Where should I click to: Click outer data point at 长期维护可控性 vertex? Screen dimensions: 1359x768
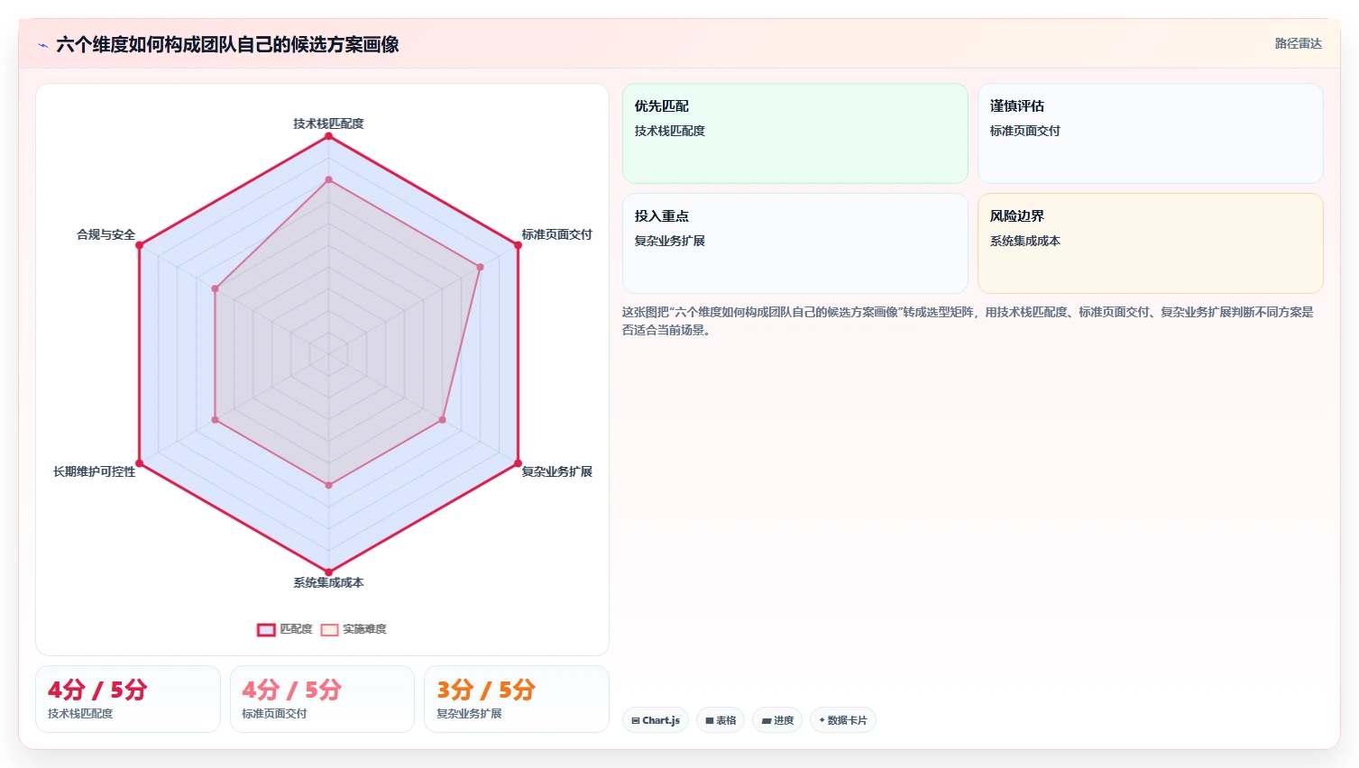(139, 463)
